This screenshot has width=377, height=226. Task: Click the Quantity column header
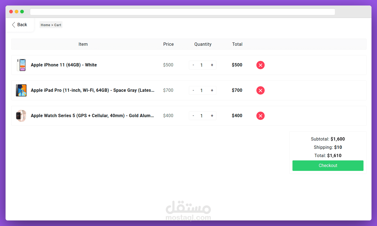pos(203,44)
